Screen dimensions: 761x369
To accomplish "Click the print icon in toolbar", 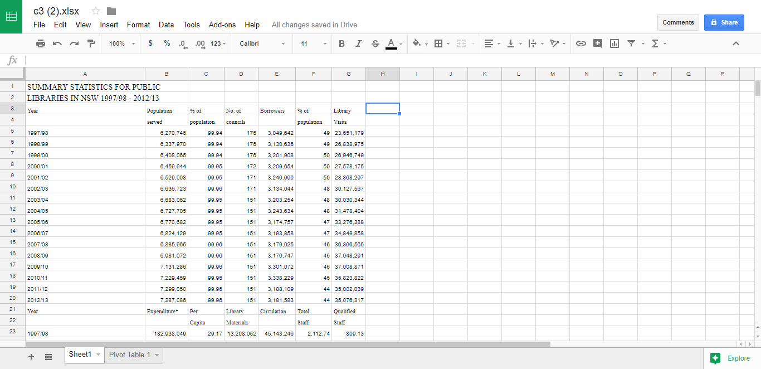I will [40, 43].
